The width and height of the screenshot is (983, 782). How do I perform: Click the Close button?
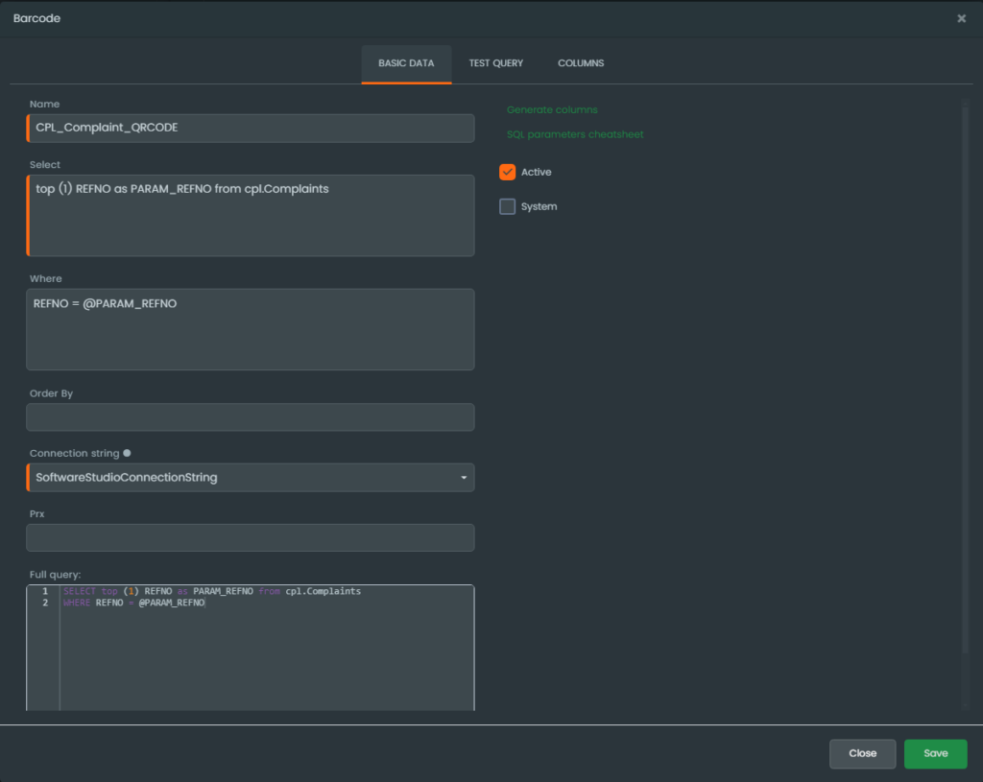(862, 753)
